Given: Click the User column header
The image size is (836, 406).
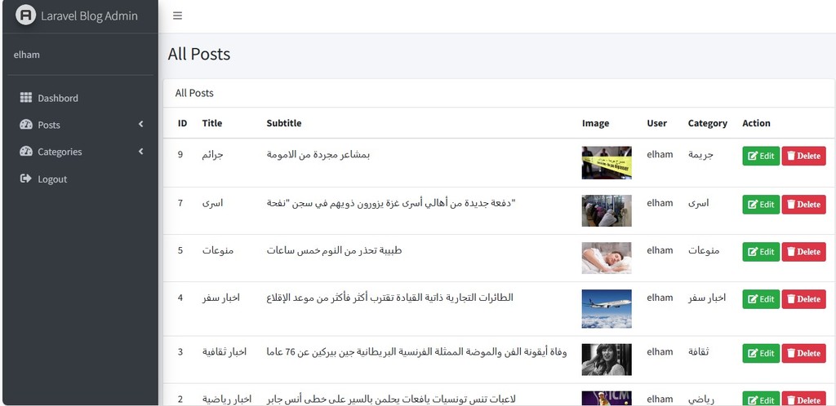Looking at the screenshot, I should 657,123.
